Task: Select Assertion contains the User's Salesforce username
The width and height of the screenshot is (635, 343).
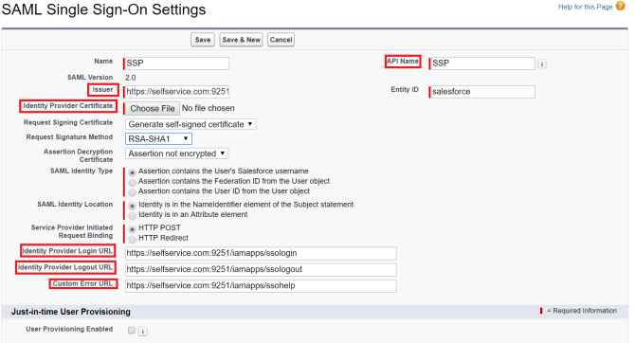Action: [132, 172]
